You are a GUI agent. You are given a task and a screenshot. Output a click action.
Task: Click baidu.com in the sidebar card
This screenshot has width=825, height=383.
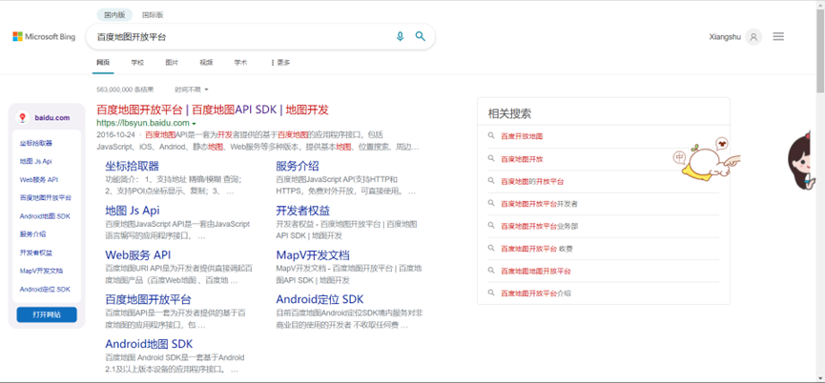(52, 118)
